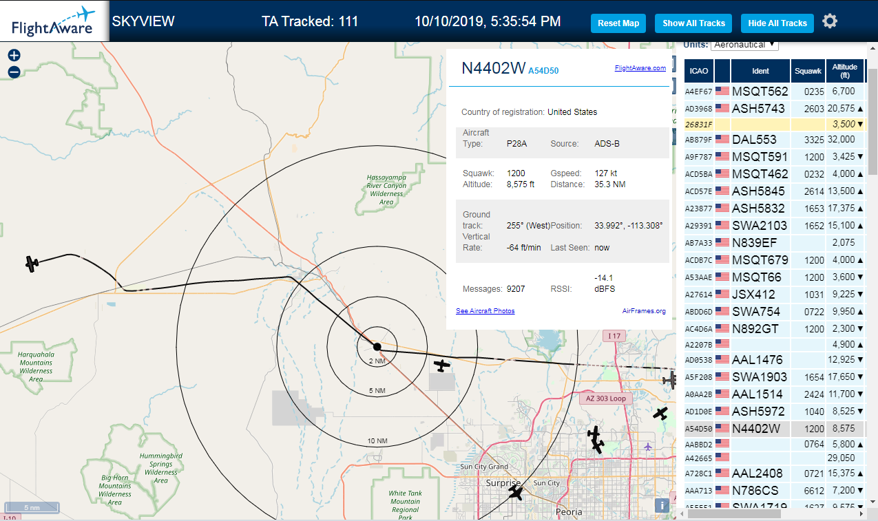Select the MSQT679 row

775,259
